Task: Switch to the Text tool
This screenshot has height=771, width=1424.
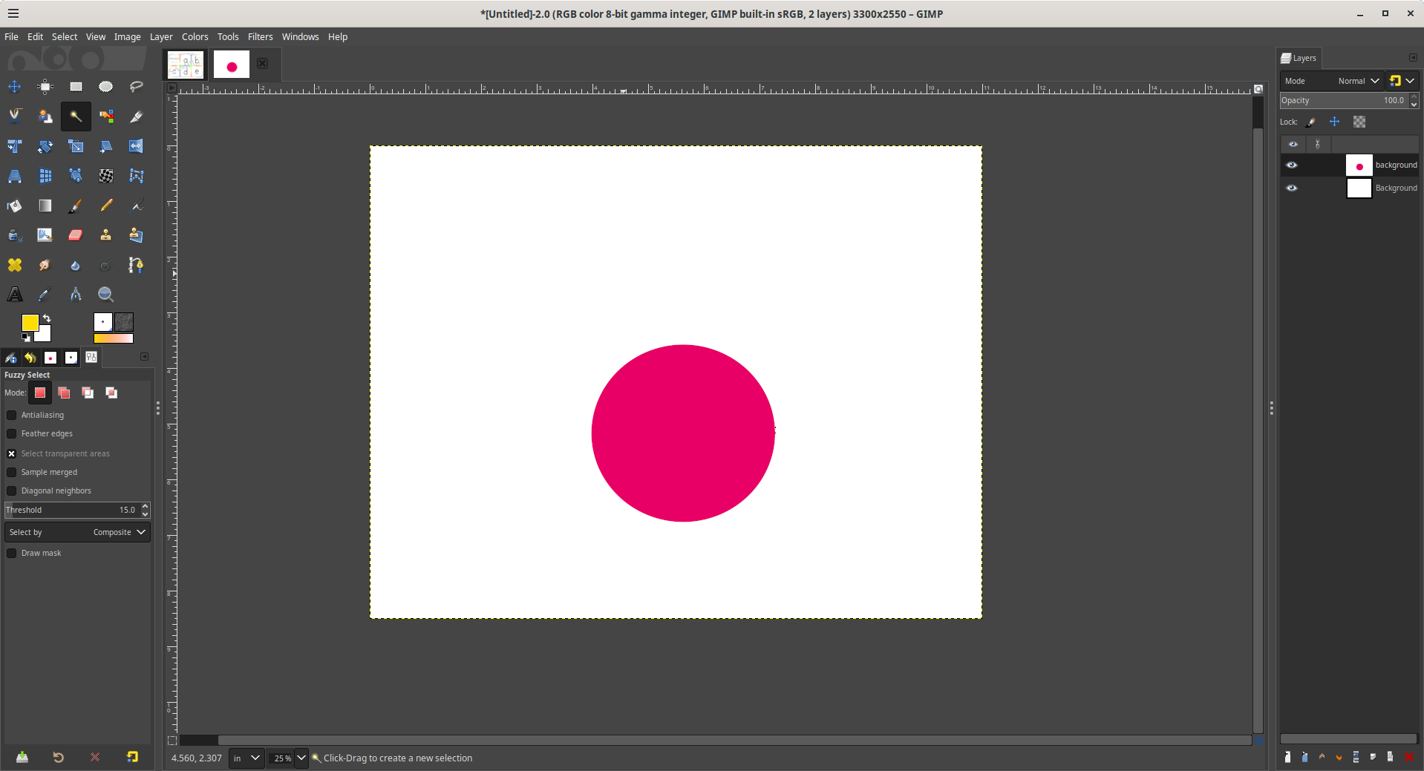Action: pos(15,295)
